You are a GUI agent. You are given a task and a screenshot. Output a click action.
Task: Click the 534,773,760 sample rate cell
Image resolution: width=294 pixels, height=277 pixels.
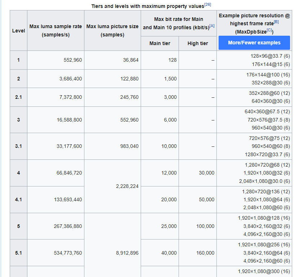56,253
